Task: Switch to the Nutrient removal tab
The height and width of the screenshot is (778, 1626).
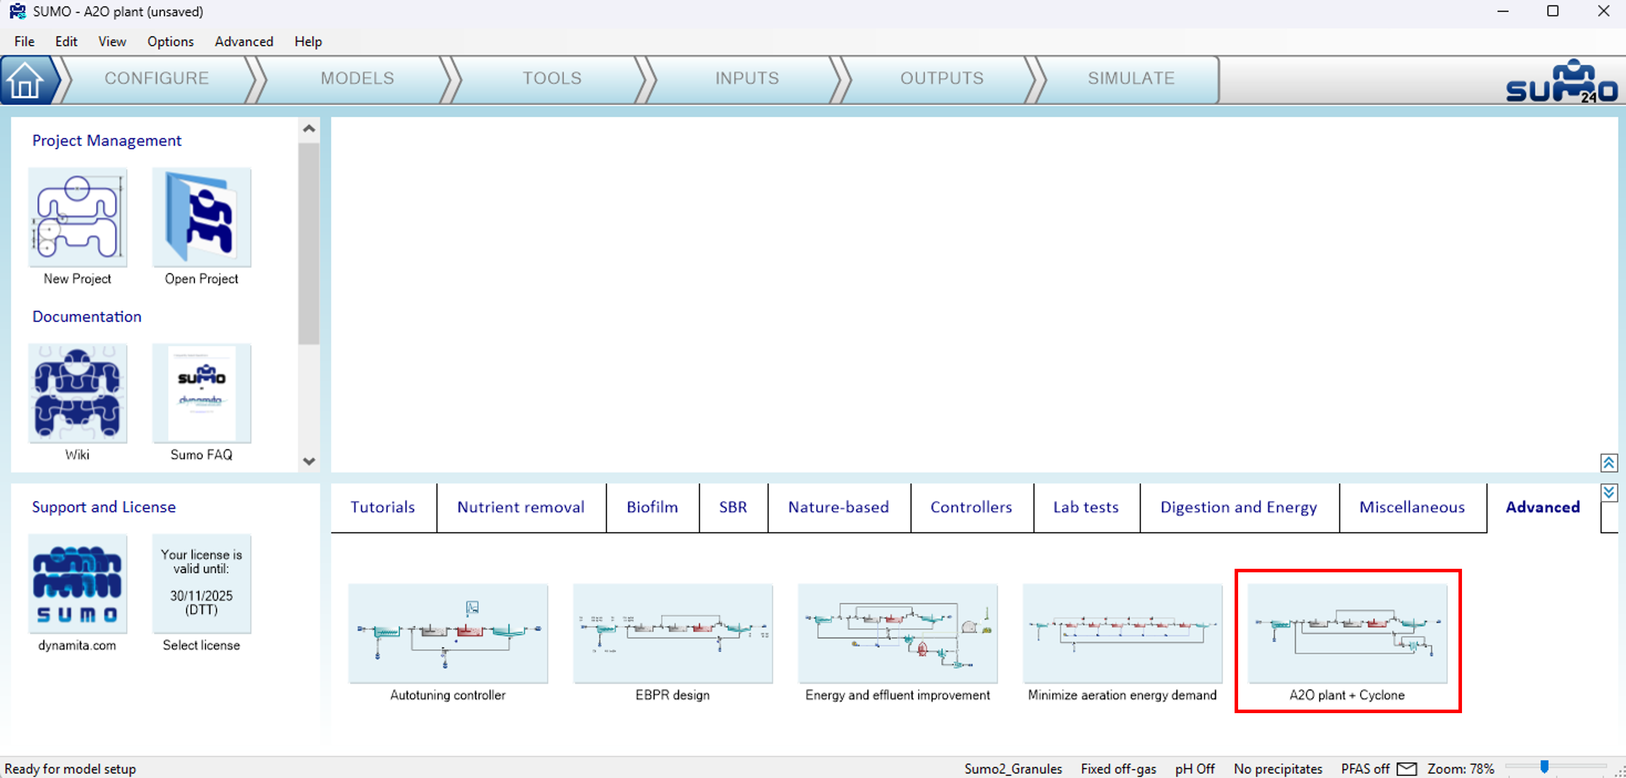Action: click(x=520, y=507)
